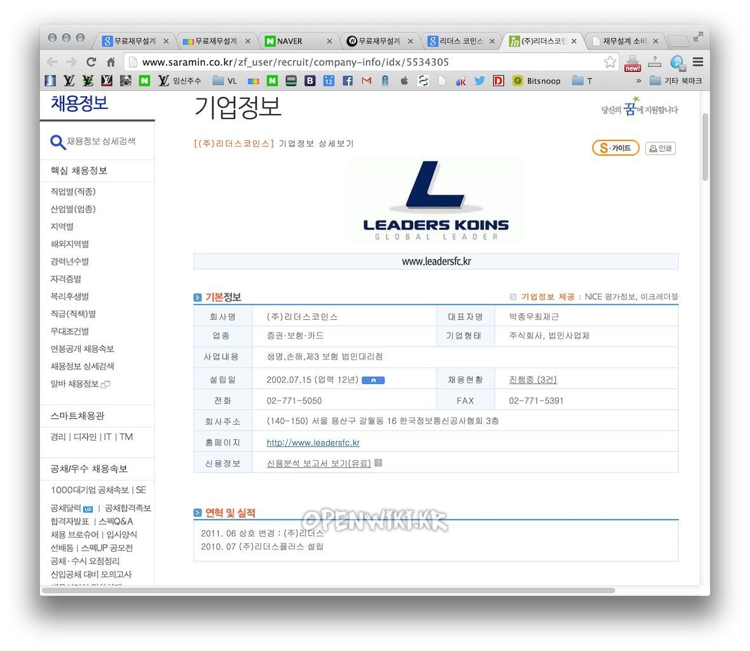750x651 pixels.
Task: Open the browser home page icon
Action: [x=111, y=62]
